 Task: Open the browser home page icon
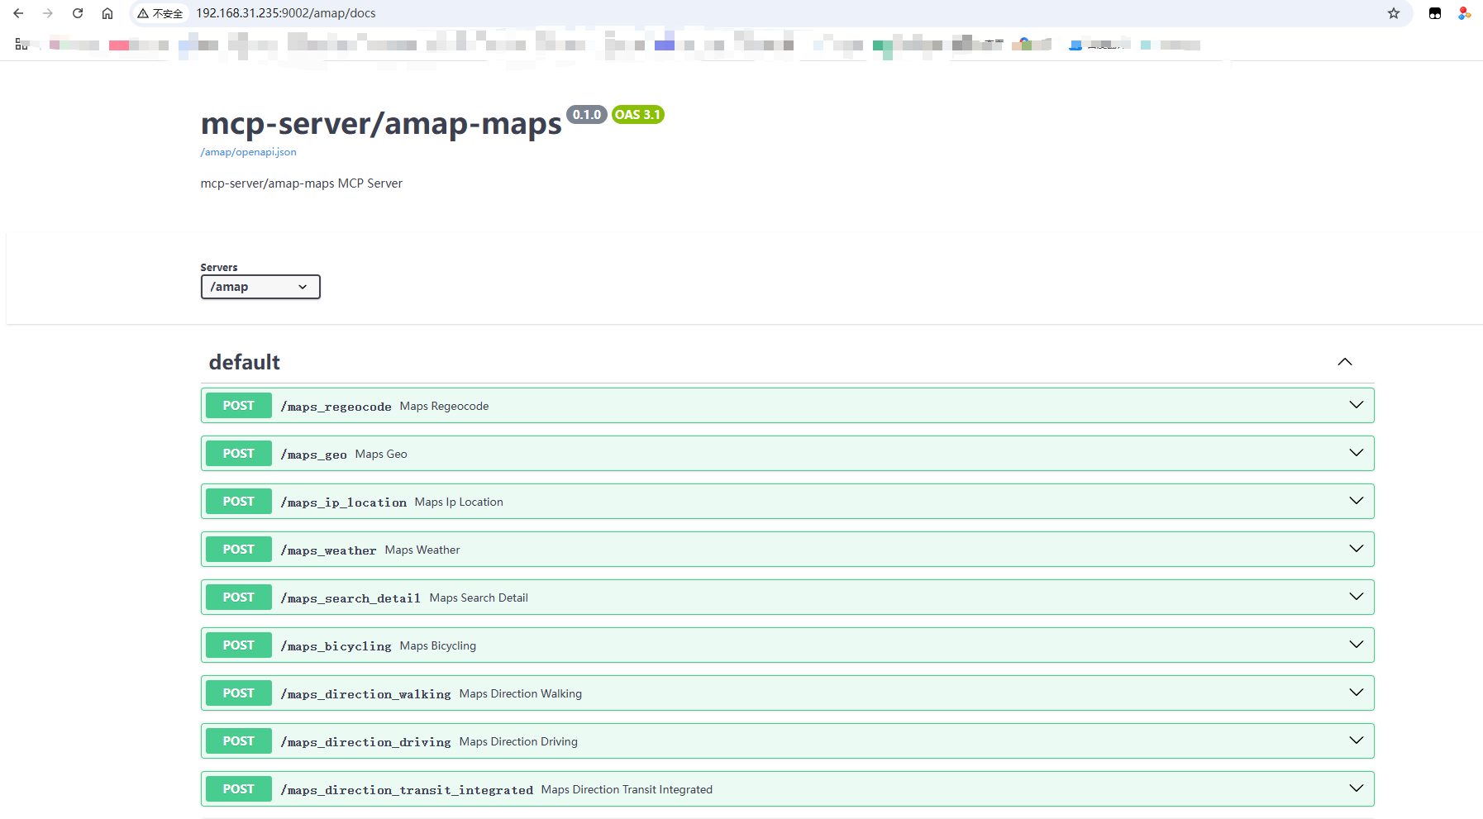(107, 13)
